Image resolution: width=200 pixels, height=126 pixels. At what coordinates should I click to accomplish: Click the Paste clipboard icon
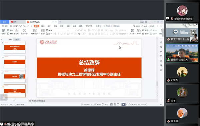click(x=4, y=31)
